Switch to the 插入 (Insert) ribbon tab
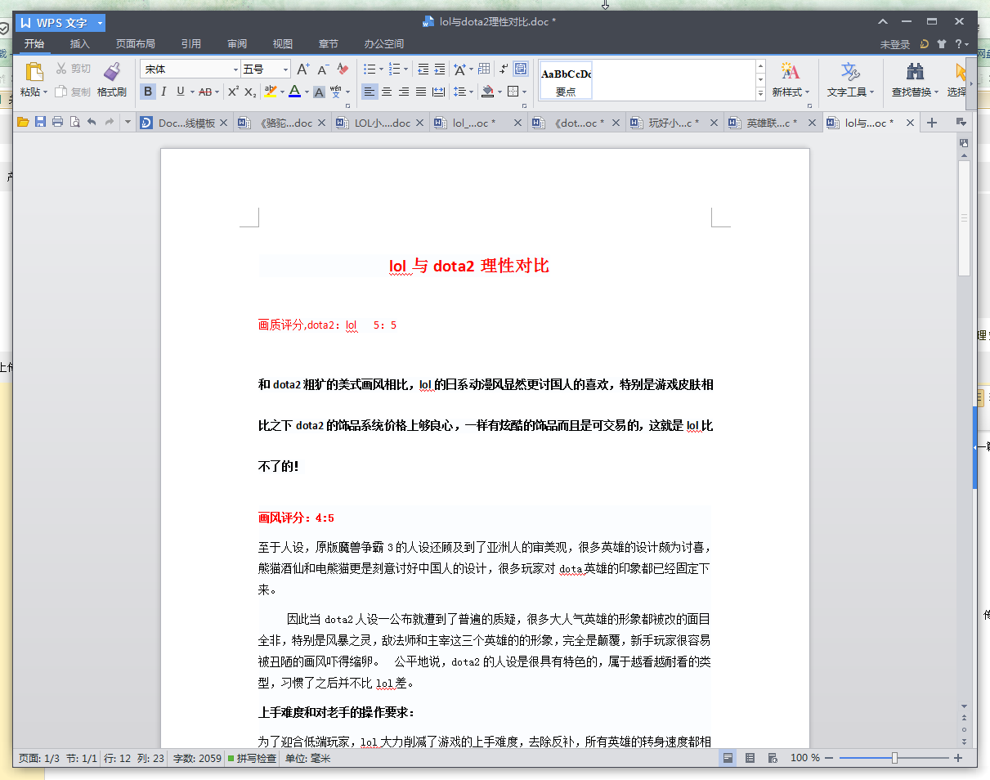This screenshot has width=990, height=780. tap(80, 44)
